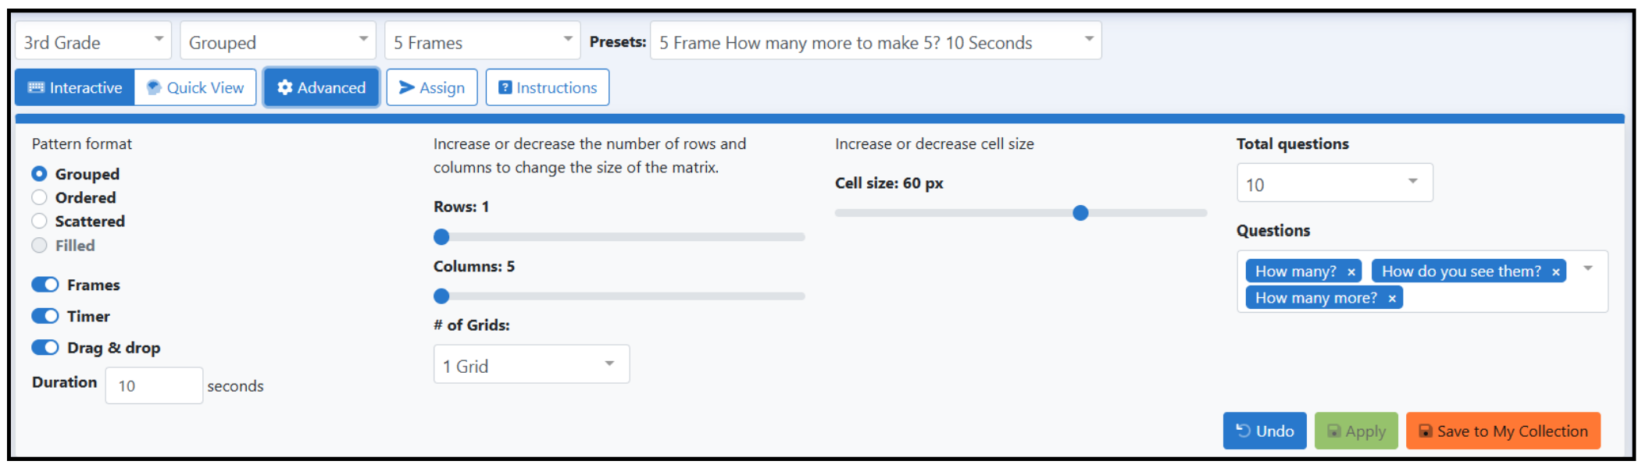Viewport: 1642px width, 468px height.
Task: Click the gear icon on Advanced button
Action: (x=284, y=87)
